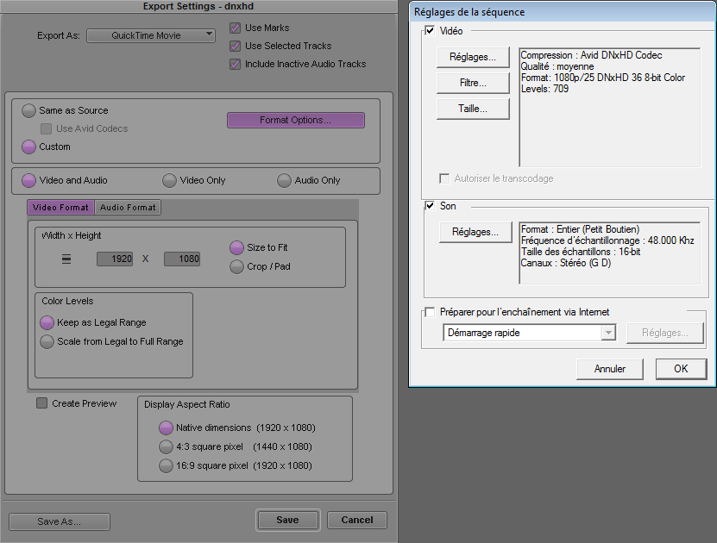Choose Scale from Legal to Full Range
The image size is (717, 543).
pos(47,342)
